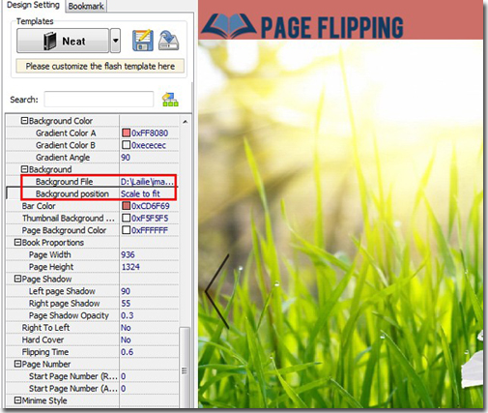This screenshot has width=488, height=413.
Task: Click the save template floppy disk icon
Action: coord(143,41)
